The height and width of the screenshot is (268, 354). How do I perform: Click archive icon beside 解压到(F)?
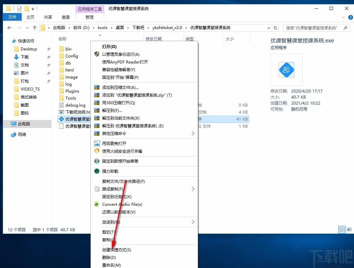click(x=97, y=110)
